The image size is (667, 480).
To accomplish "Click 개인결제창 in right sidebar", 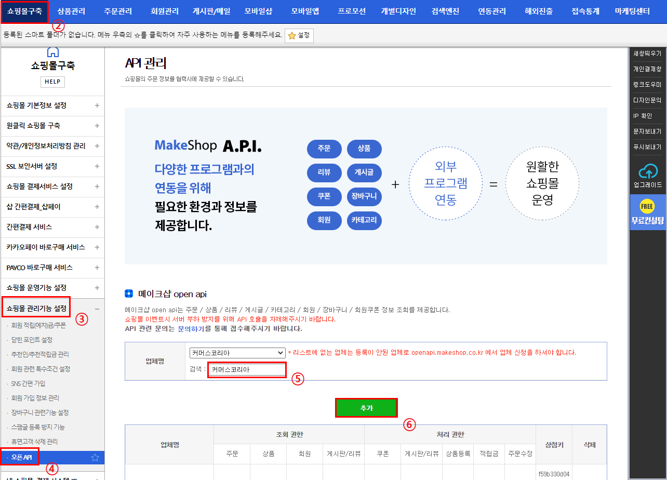I will click(x=647, y=69).
